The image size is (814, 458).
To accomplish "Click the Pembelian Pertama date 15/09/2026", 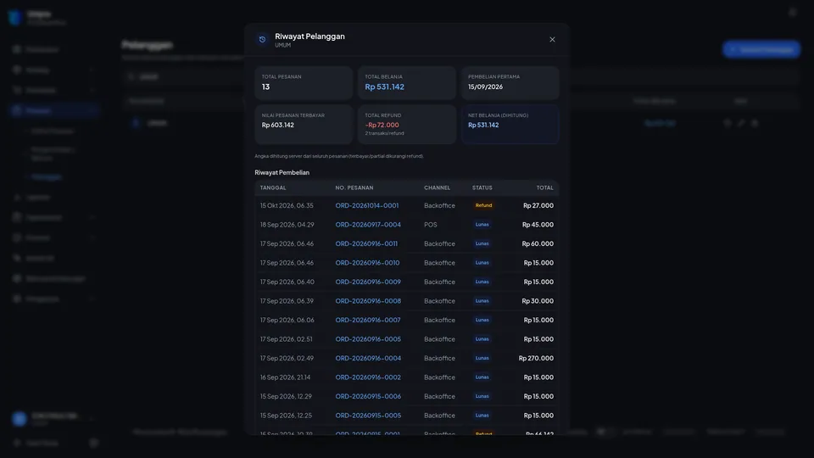I will (x=485, y=87).
